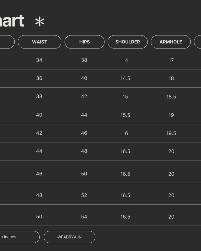The height and width of the screenshot is (251, 201).
Task: Select the SHOULDER column header pill
Action: tap(128, 42)
